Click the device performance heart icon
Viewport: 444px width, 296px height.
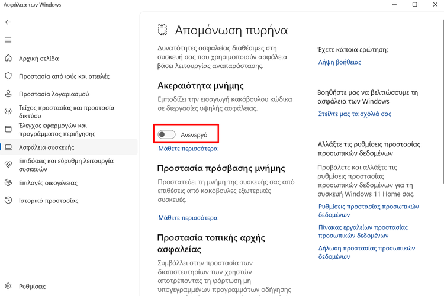pos(8,165)
